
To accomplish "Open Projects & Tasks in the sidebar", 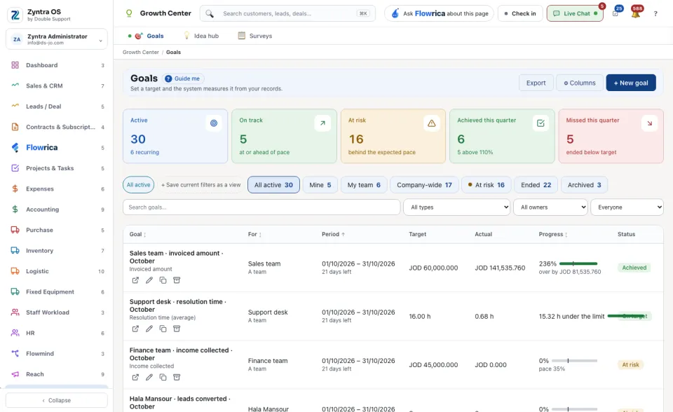I will click(x=57, y=168).
